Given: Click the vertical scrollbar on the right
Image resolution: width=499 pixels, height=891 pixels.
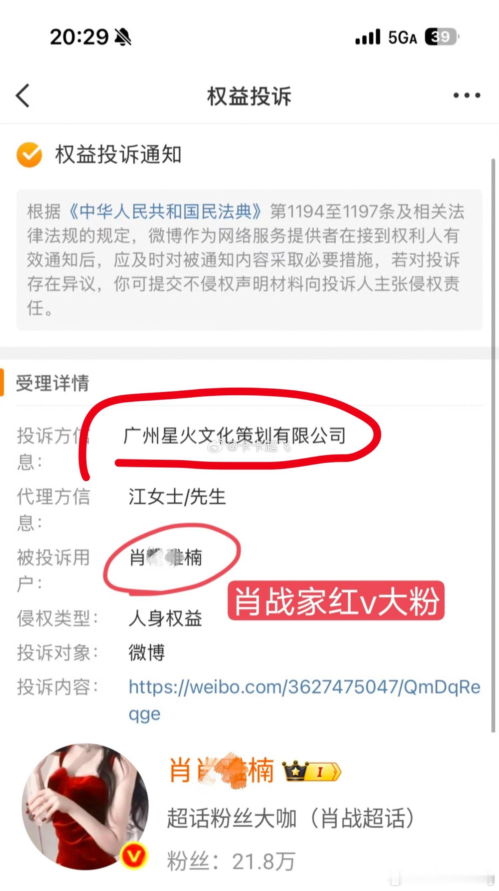Looking at the screenshot, I should coord(493,446).
